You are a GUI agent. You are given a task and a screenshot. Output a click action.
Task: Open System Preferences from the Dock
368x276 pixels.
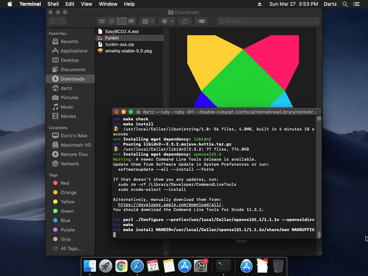coord(201,266)
